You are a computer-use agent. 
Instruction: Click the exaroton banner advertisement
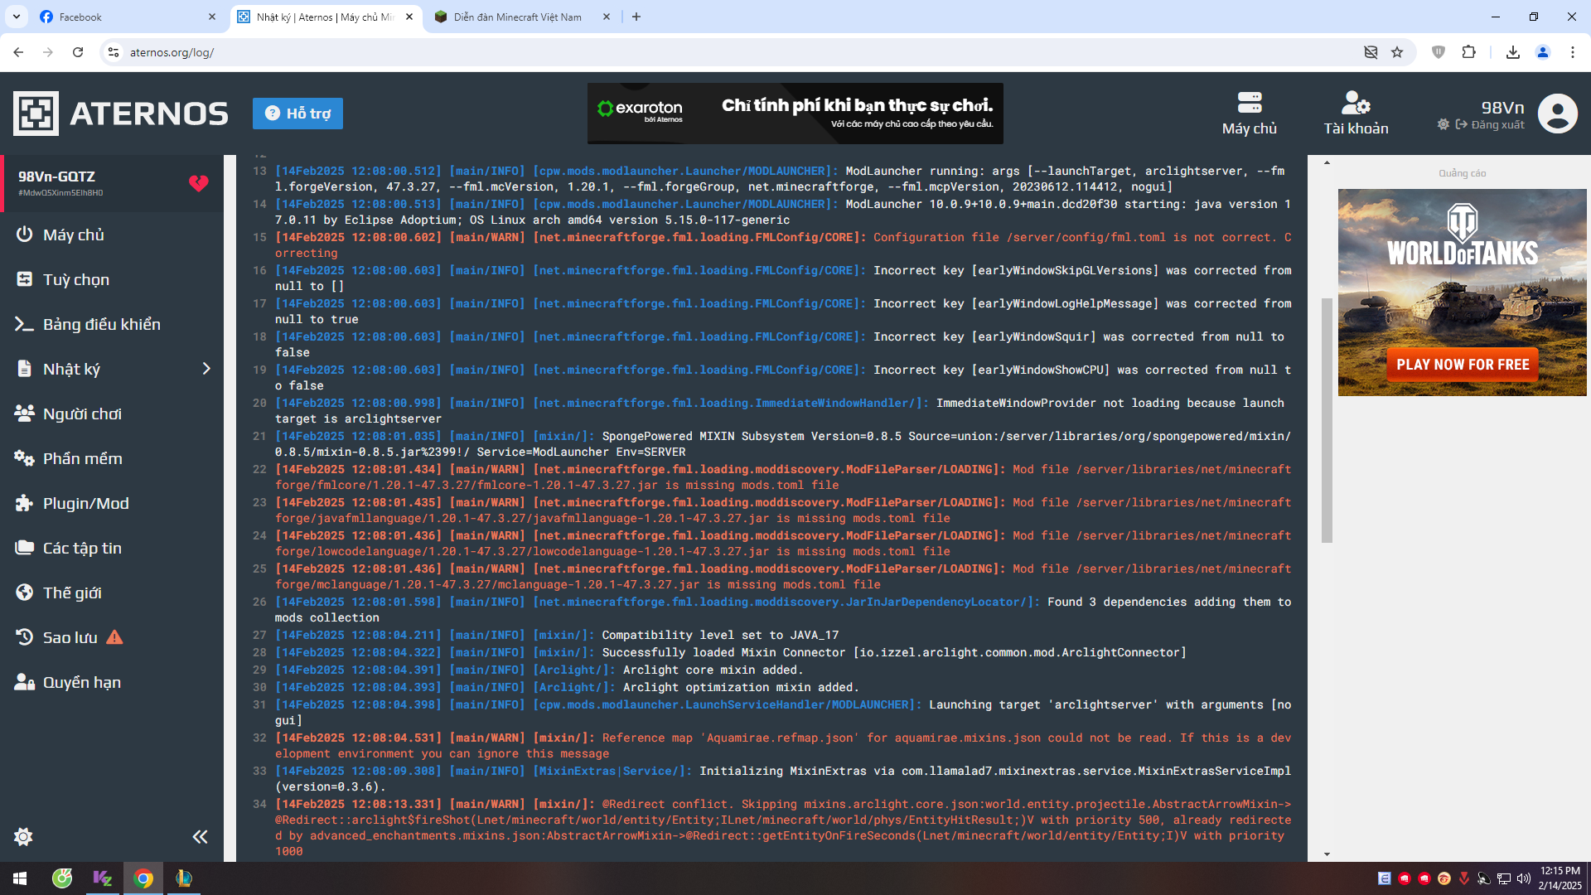click(x=795, y=114)
